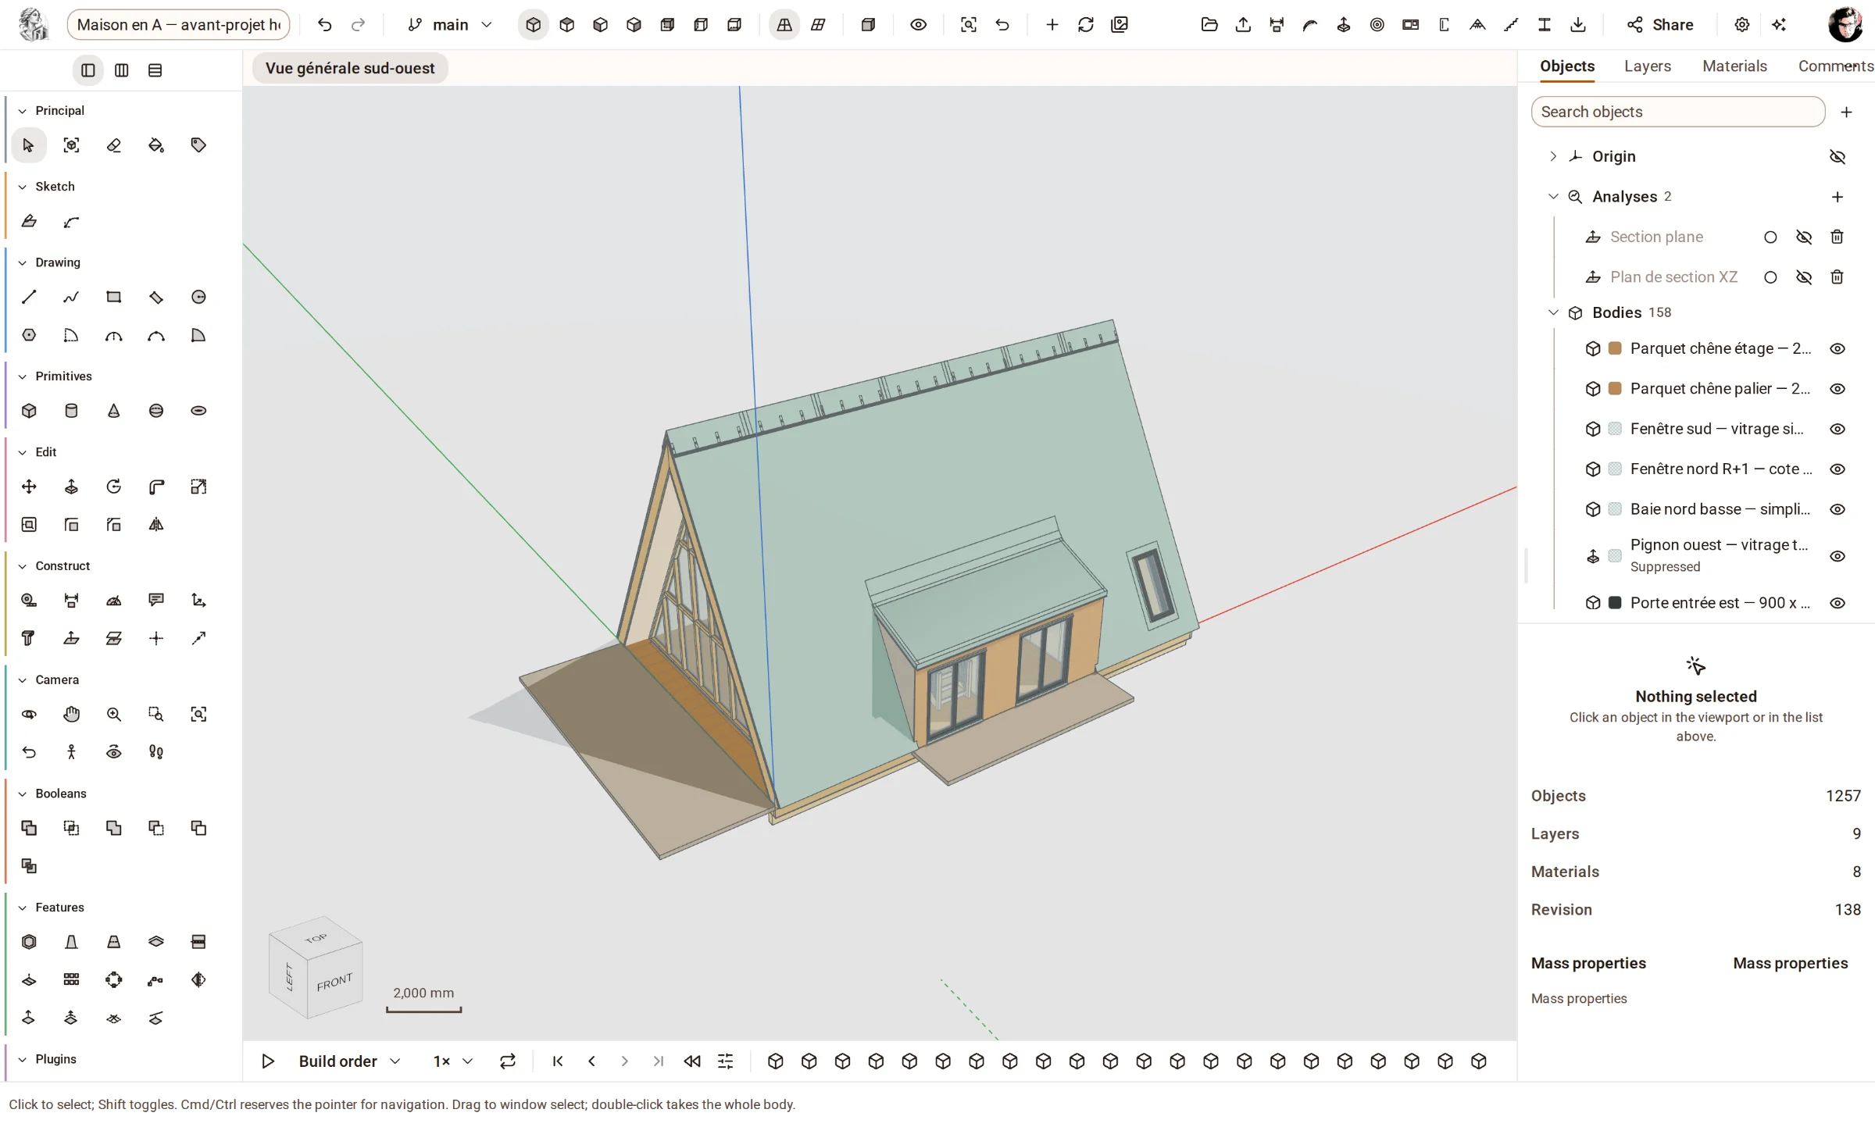Image resolution: width=1875 pixels, height=1127 pixels.
Task: Hide the Parquet chêne étage body
Action: (1837, 348)
